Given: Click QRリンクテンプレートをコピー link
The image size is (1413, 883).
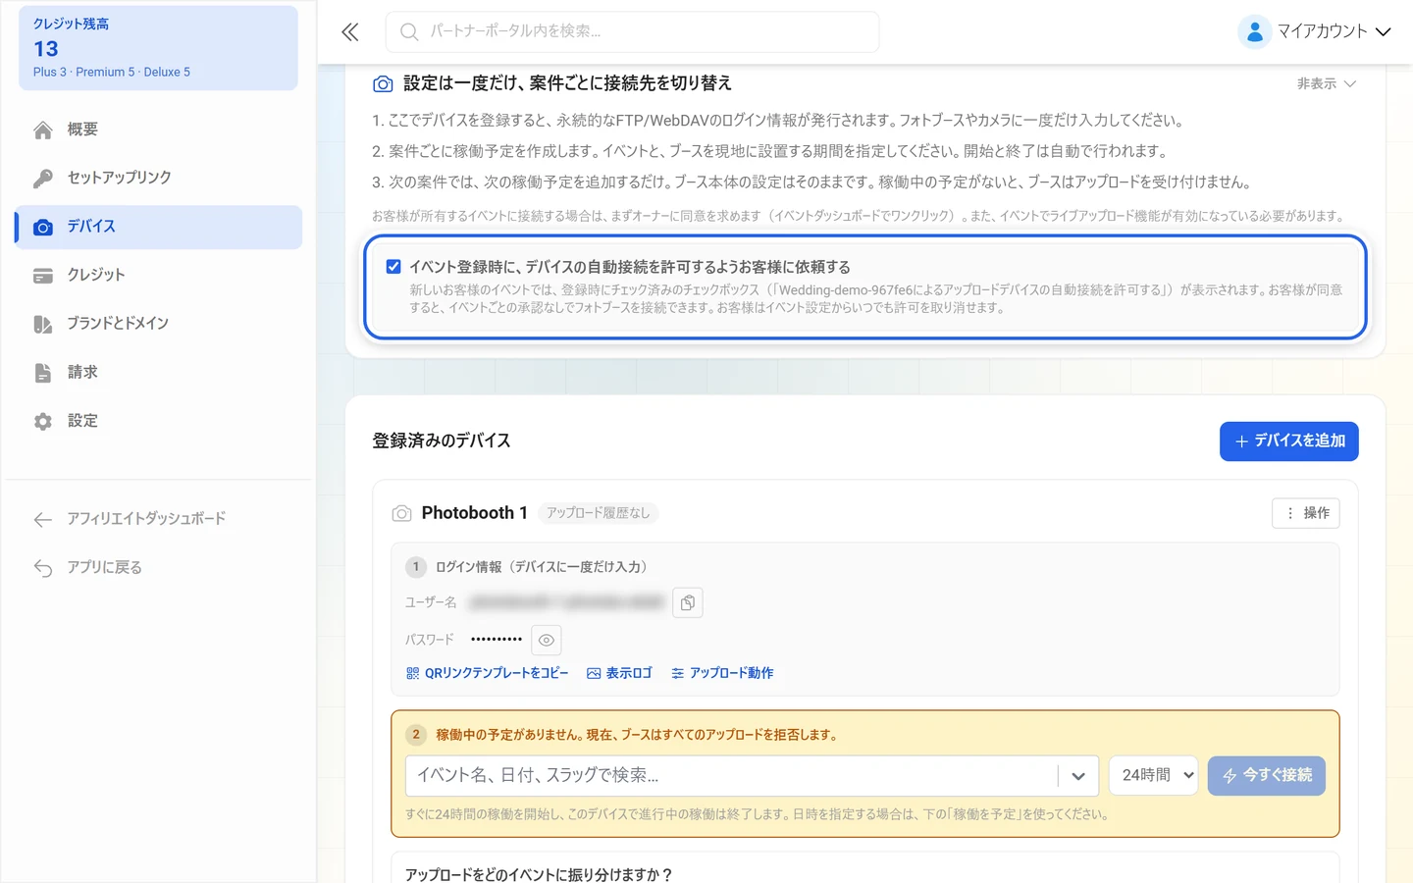Looking at the screenshot, I should pos(488,673).
